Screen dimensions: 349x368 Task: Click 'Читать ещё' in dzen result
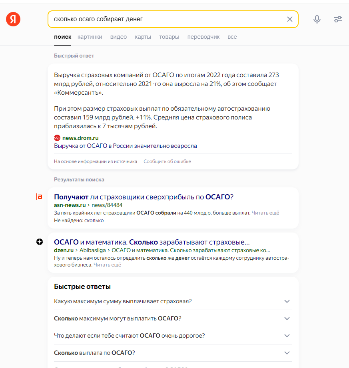point(107,265)
